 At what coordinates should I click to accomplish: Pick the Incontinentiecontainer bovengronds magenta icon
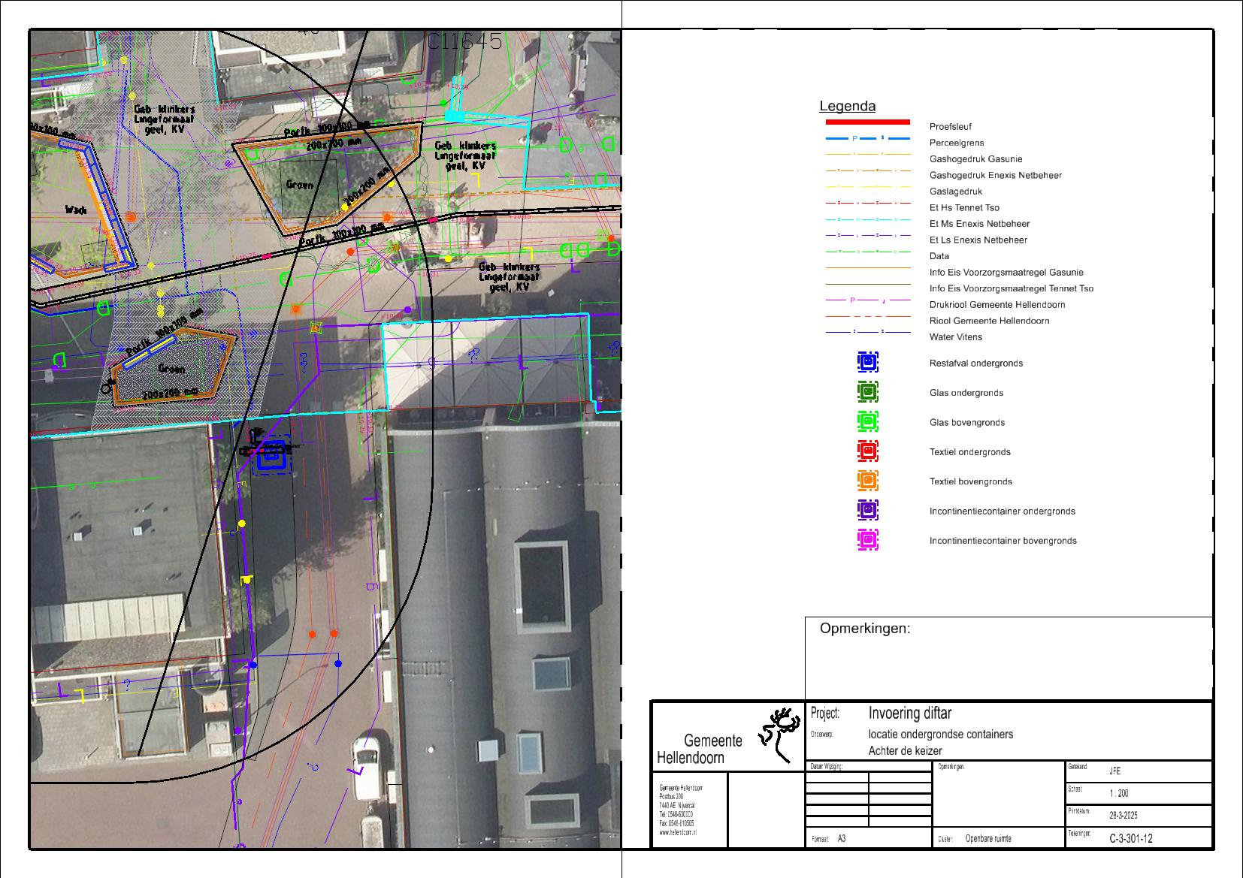[x=868, y=540]
